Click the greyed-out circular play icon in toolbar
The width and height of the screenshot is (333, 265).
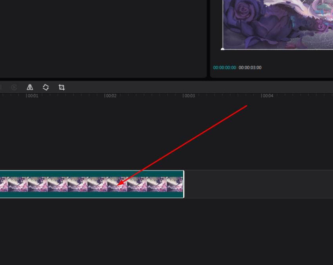pyautogui.click(x=14, y=87)
